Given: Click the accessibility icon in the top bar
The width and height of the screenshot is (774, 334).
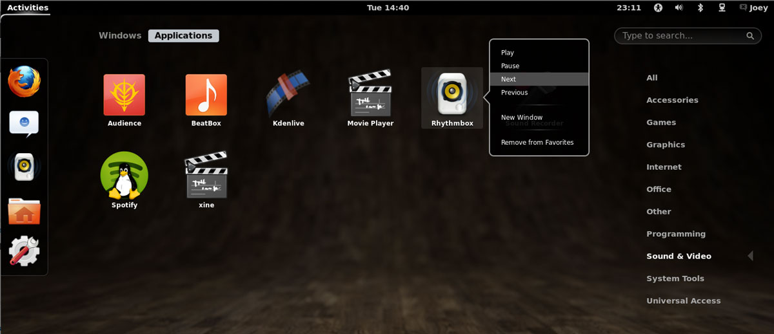Looking at the screenshot, I should 658,8.
